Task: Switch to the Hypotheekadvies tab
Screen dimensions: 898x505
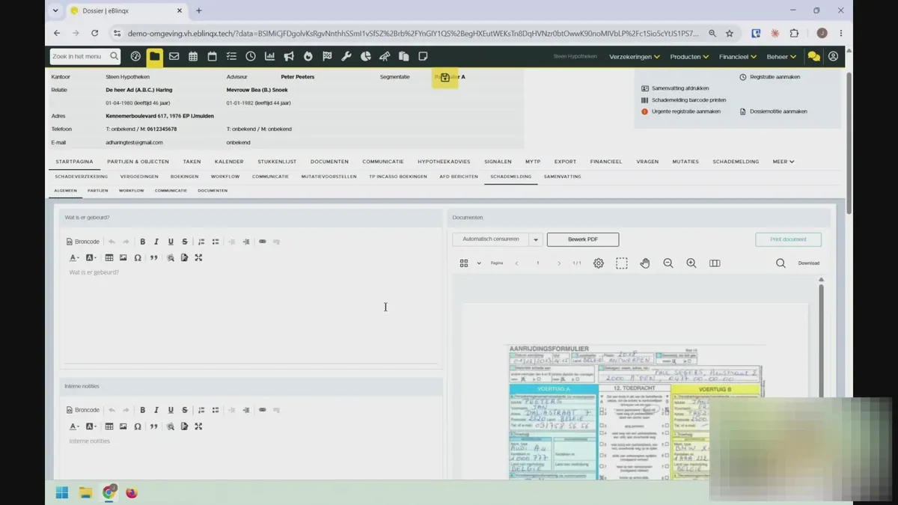Action: coord(444,162)
